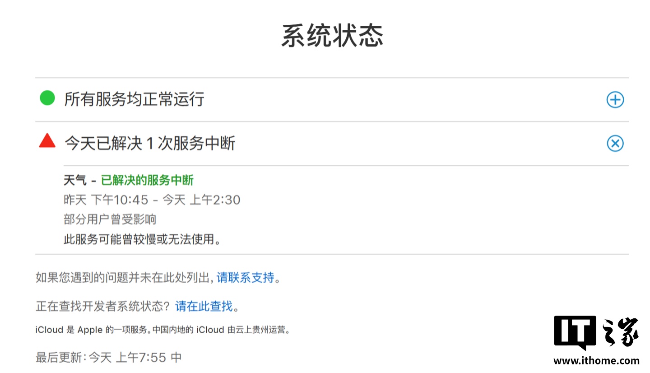650x373 pixels.
Task: Click the red triangle outage icon
Action: 47,141
